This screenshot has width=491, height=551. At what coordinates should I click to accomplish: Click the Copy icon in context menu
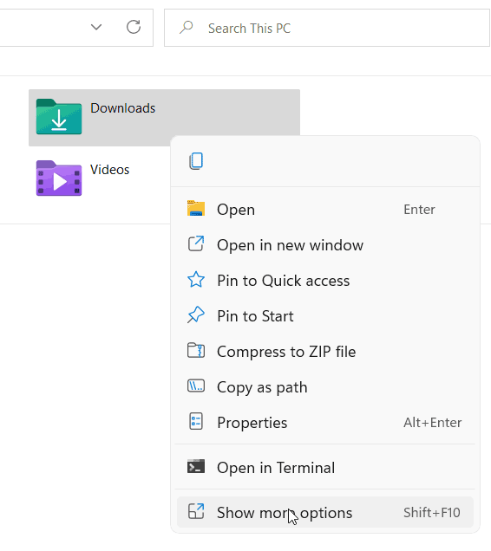(x=196, y=161)
